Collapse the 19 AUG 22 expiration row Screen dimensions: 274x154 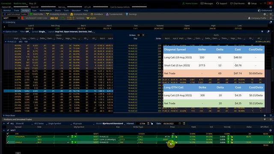[6, 42]
